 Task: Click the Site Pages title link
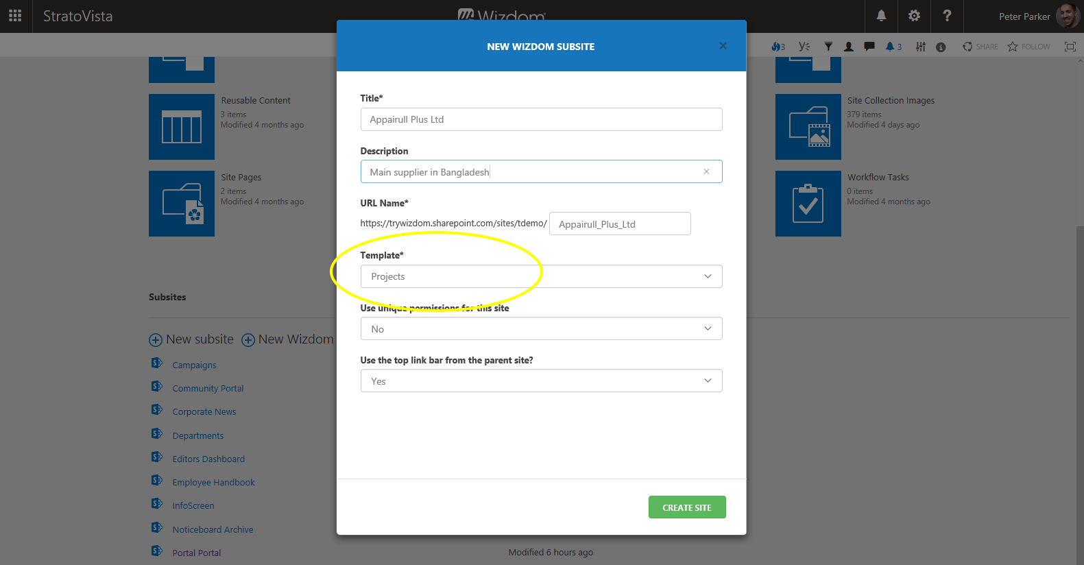click(241, 177)
